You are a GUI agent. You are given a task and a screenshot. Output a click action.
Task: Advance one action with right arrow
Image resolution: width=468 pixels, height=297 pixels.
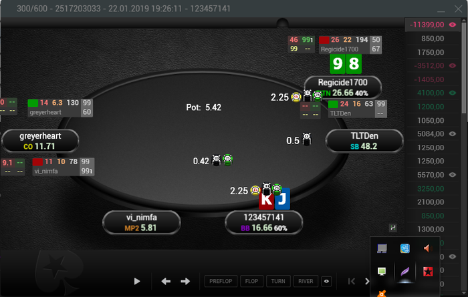(185, 281)
